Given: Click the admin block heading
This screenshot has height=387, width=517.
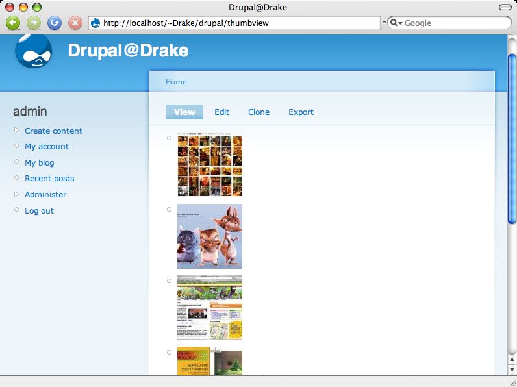Looking at the screenshot, I should click(x=30, y=112).
